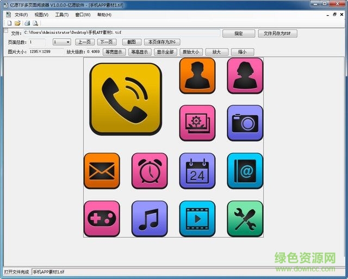Viewport: 348px width, 279px height.
Task: Go to next page with 下一页
Action: [107, 42]
